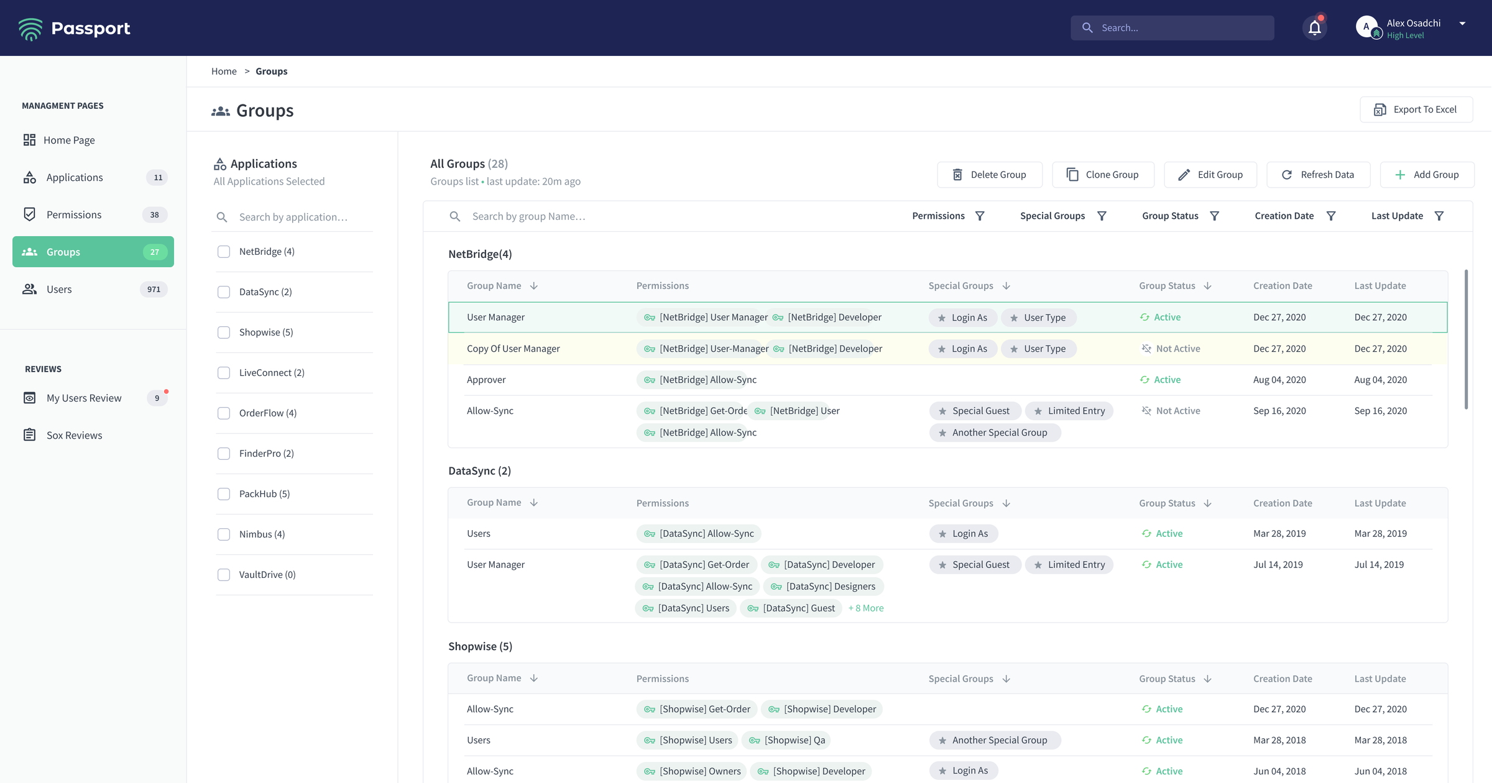Screen dimensions: 1492x783
Task: Open Home Page in sidebar
Action: pos(93,140)
